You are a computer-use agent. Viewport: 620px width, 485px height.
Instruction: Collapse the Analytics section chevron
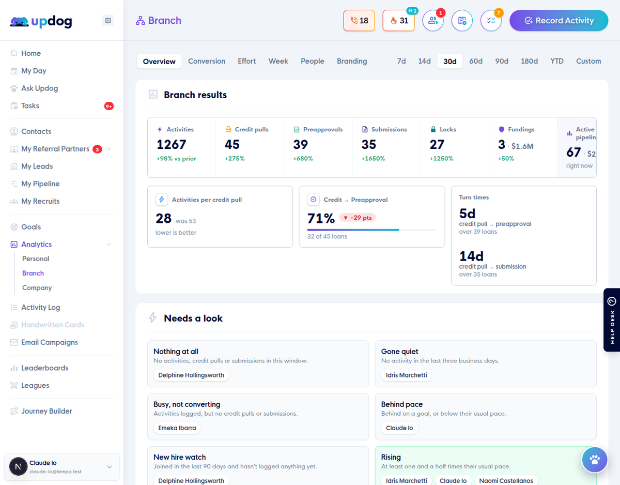[x=109, y=245]
